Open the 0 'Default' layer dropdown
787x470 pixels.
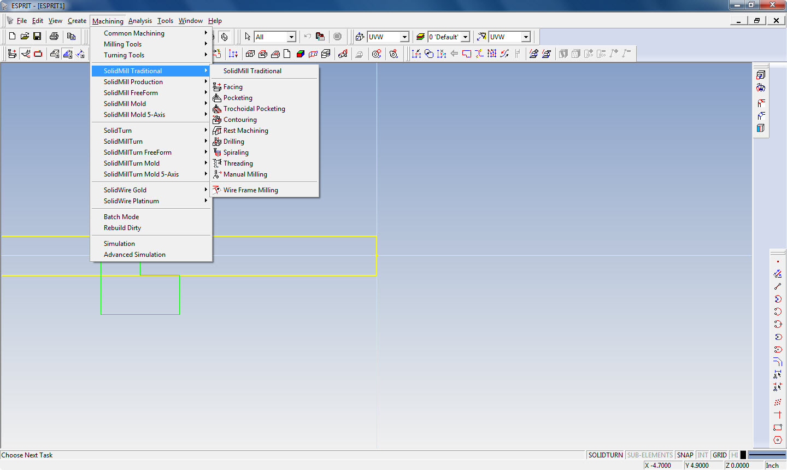[465, 37]
